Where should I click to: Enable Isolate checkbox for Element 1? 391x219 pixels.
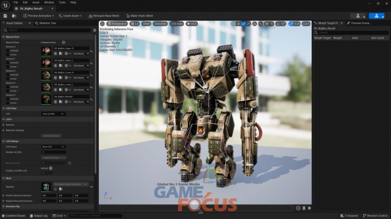pos(8,67)
